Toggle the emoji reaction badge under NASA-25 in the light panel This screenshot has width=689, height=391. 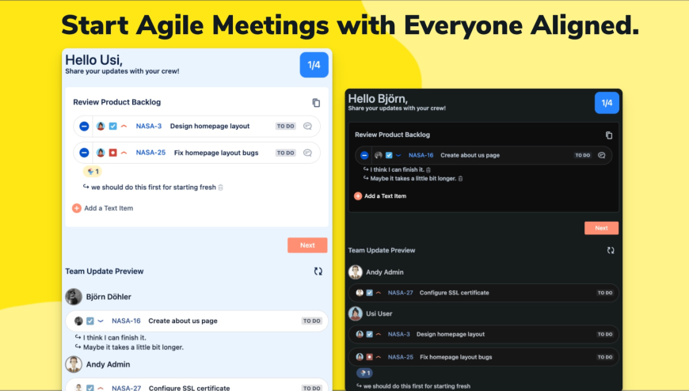pos(93,171)
